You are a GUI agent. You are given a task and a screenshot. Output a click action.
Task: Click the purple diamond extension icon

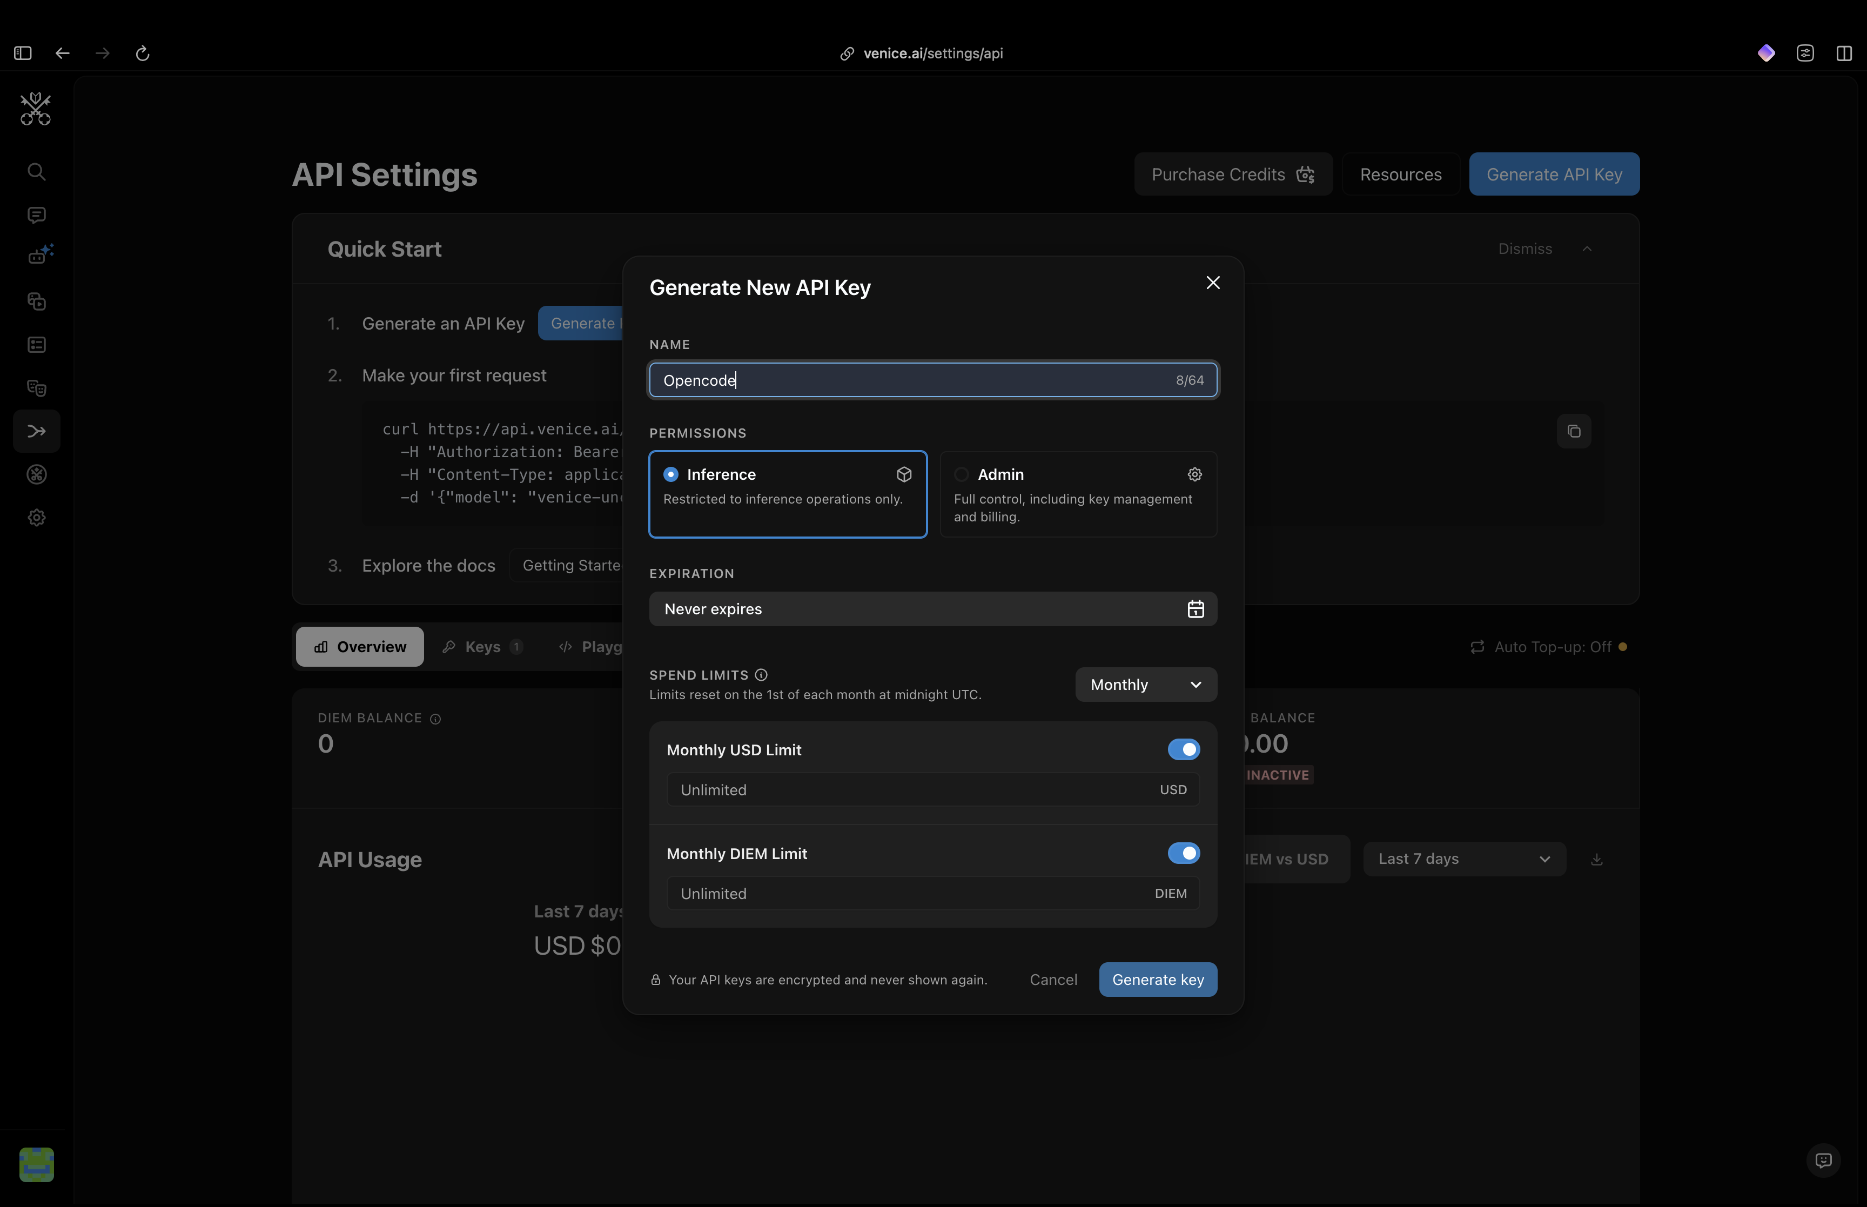click(x=1766, y=53)
